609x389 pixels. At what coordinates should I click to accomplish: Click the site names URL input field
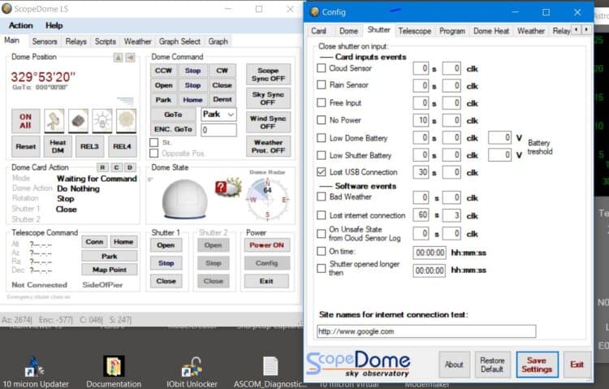click(x=426, y=331)
